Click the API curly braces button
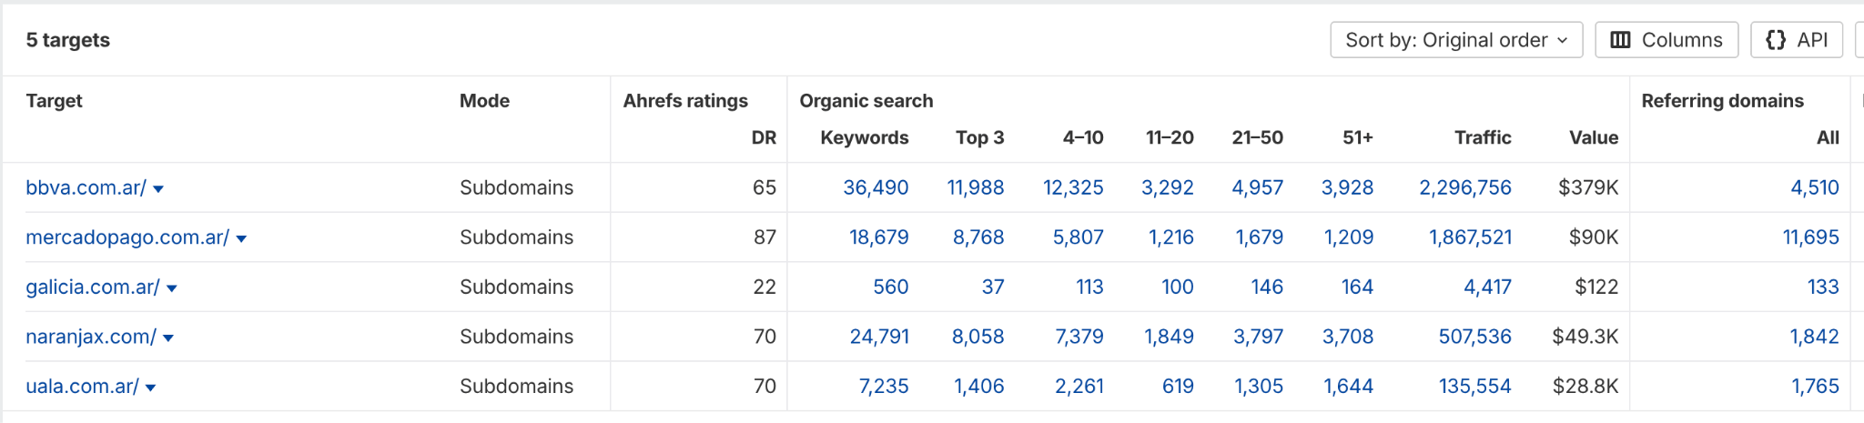The height and width of the screenshot is (423, 1864). tap(1796, 40)
